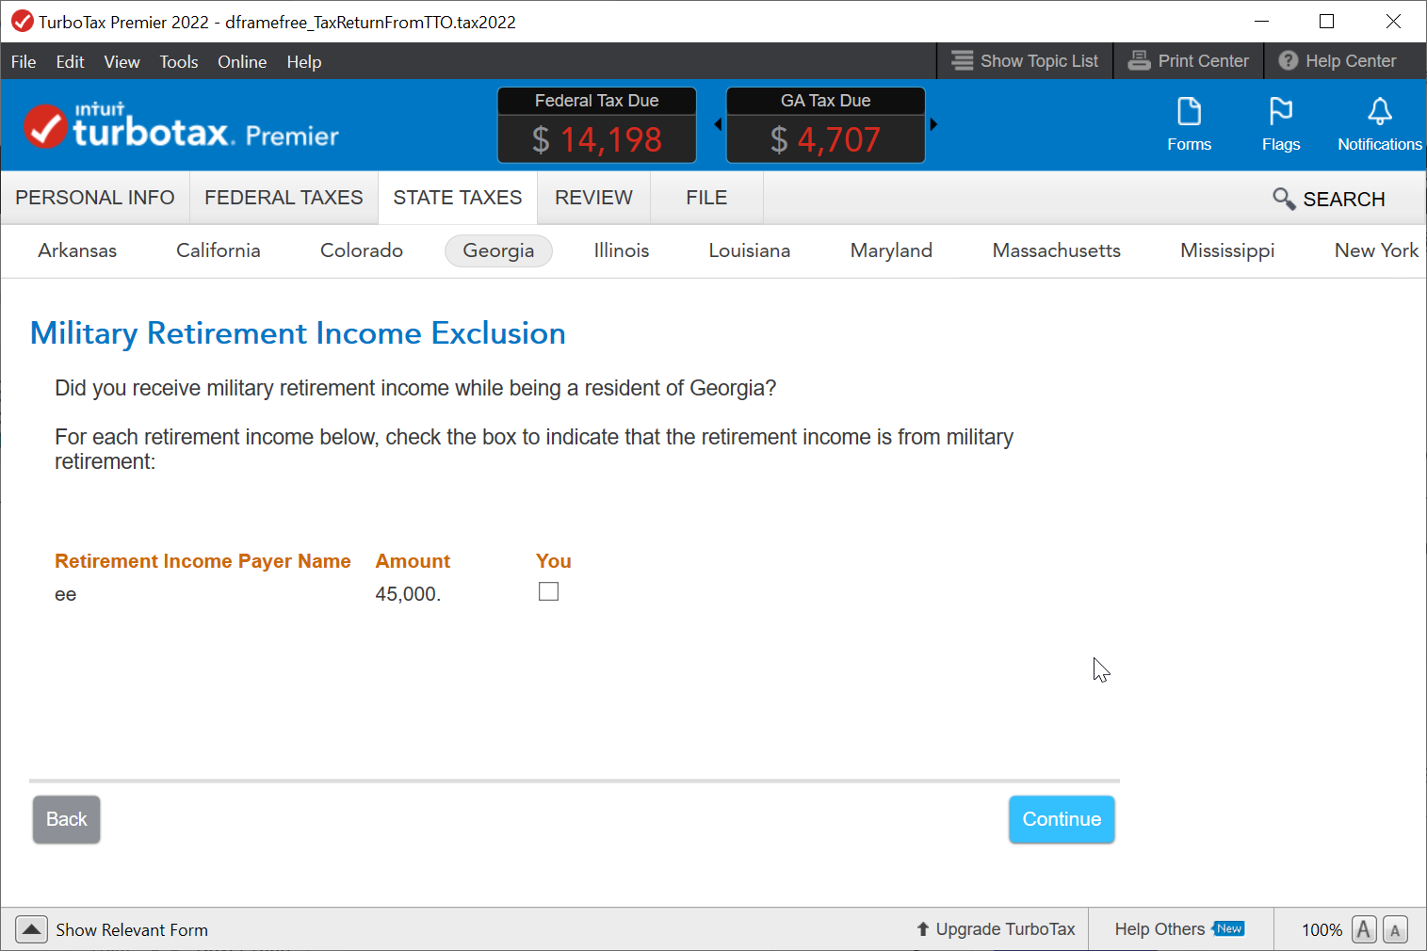1427x951 pixels.
Task: Click the Back button
Action: click(66, 819)
